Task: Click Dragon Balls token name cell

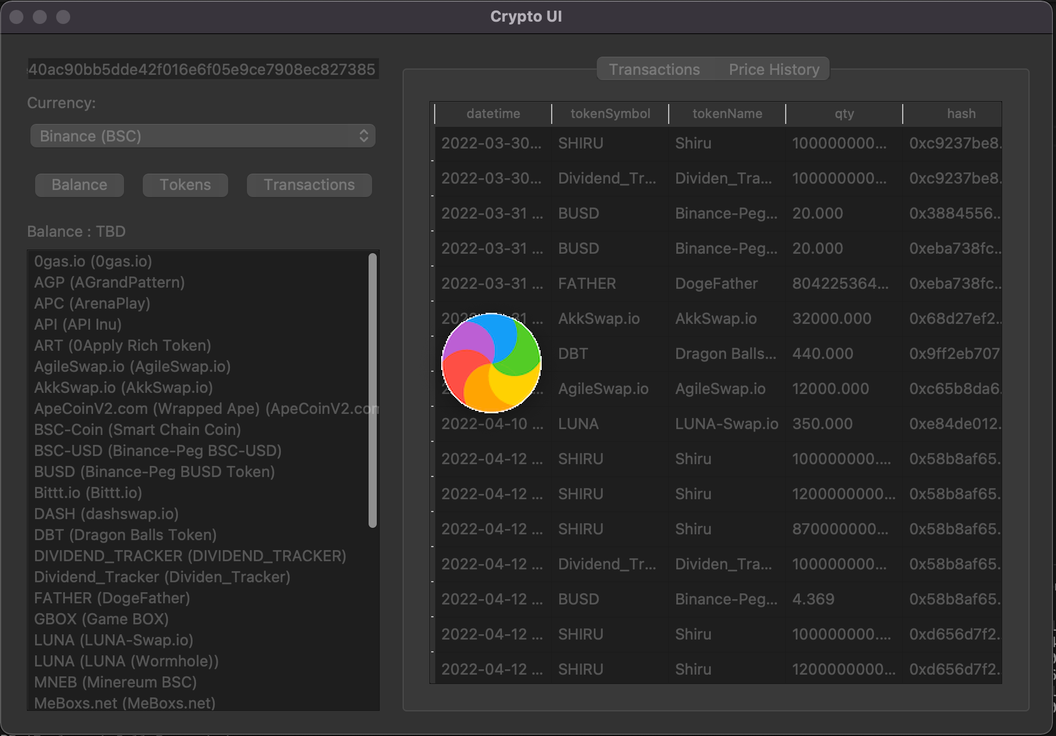Action: 727,354
